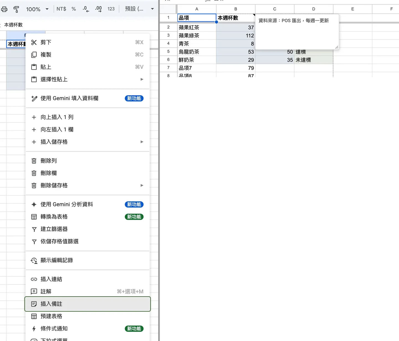Choose 刪除欄 menu entry
Image resolution: width=399 pixels, height=341 pixels.
[88, 173]
